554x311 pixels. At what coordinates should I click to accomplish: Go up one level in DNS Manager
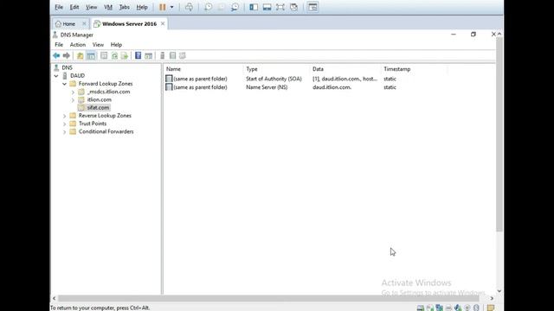(x=81, y=55)
